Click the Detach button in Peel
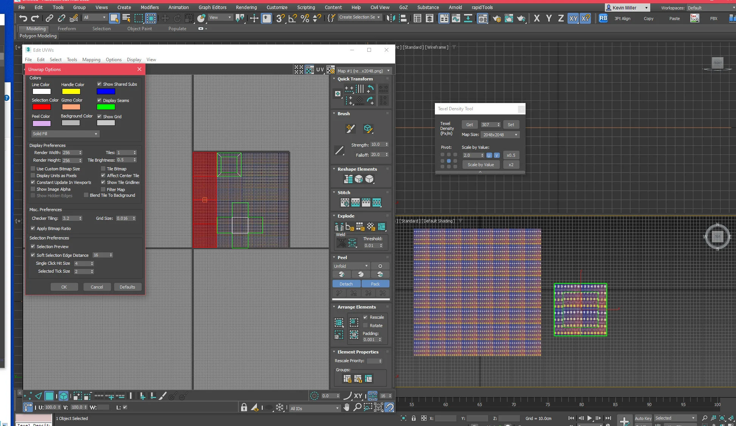The width and height of the screenshot is (736, 426). tap(346, 284)
